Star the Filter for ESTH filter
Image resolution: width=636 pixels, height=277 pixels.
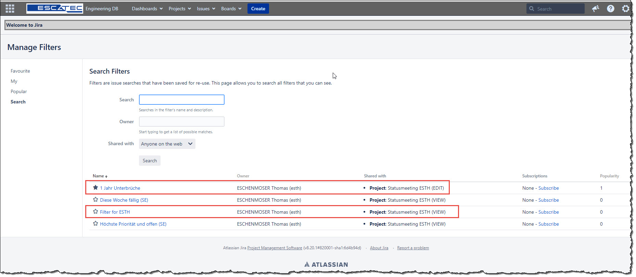tap(96, 212)
